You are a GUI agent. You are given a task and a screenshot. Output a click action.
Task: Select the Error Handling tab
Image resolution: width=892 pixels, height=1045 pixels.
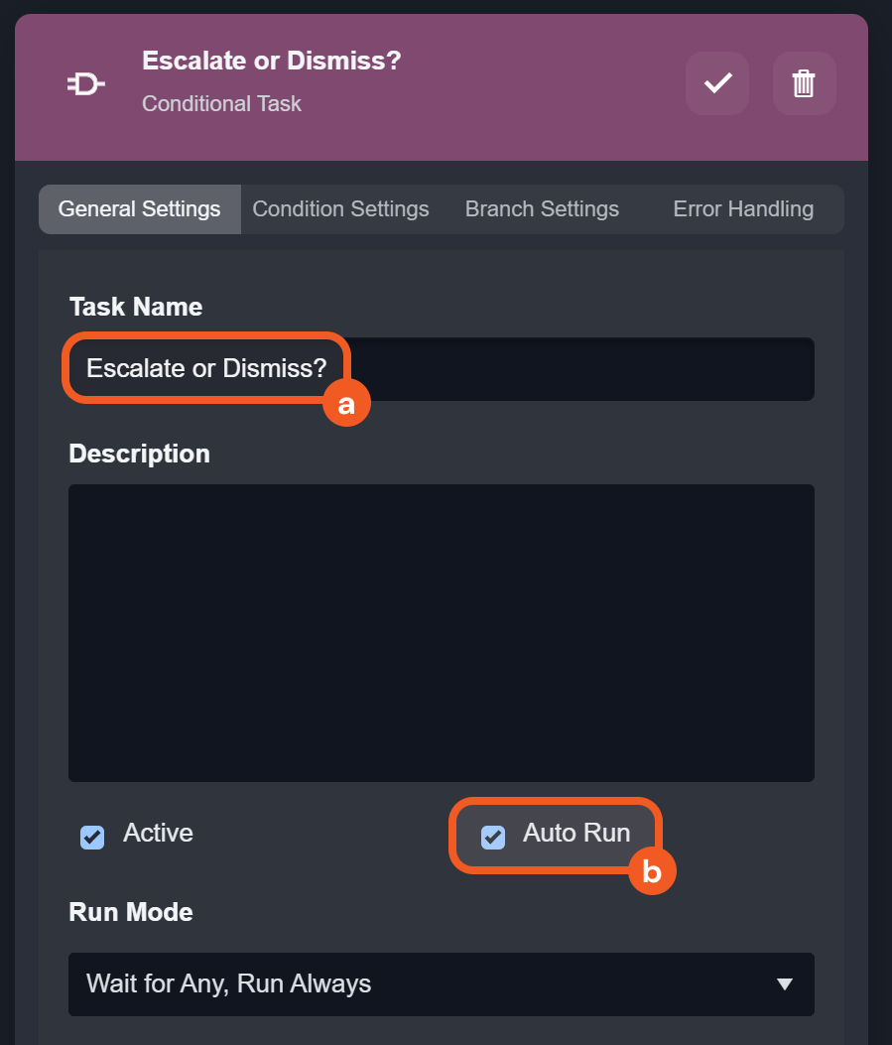pos(743,209)
